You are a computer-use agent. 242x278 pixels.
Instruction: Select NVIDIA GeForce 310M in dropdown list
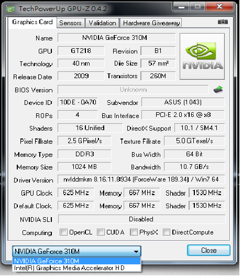point(76,261)
